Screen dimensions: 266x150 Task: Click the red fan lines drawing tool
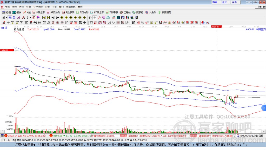pyautogui.click(x=96, y=23)
